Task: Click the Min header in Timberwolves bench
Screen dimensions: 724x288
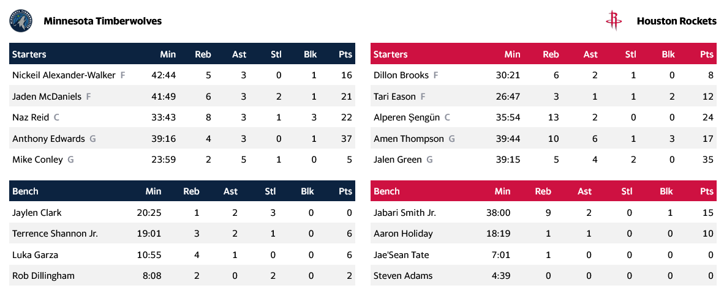Action: 153,191
